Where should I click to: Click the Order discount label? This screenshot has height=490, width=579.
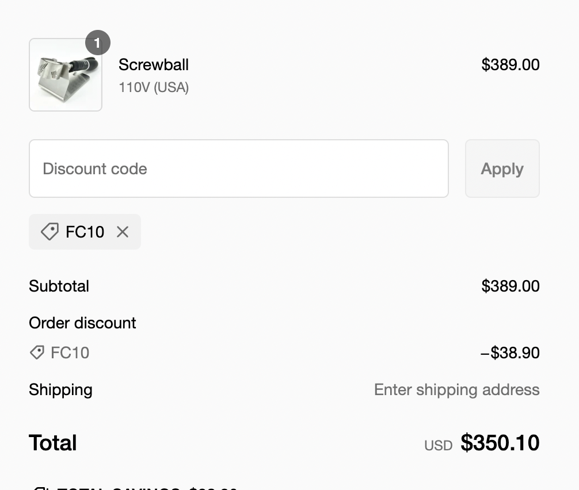coord(82,323)
